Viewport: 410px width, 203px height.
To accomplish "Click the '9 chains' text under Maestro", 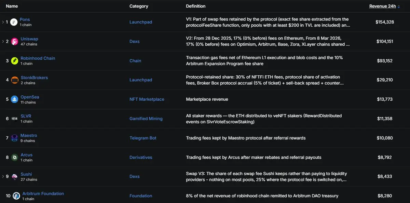I will coord(28,141).
